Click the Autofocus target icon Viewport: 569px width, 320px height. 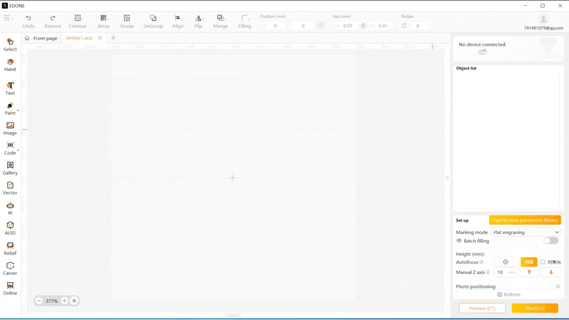click(x=506, y=262)
